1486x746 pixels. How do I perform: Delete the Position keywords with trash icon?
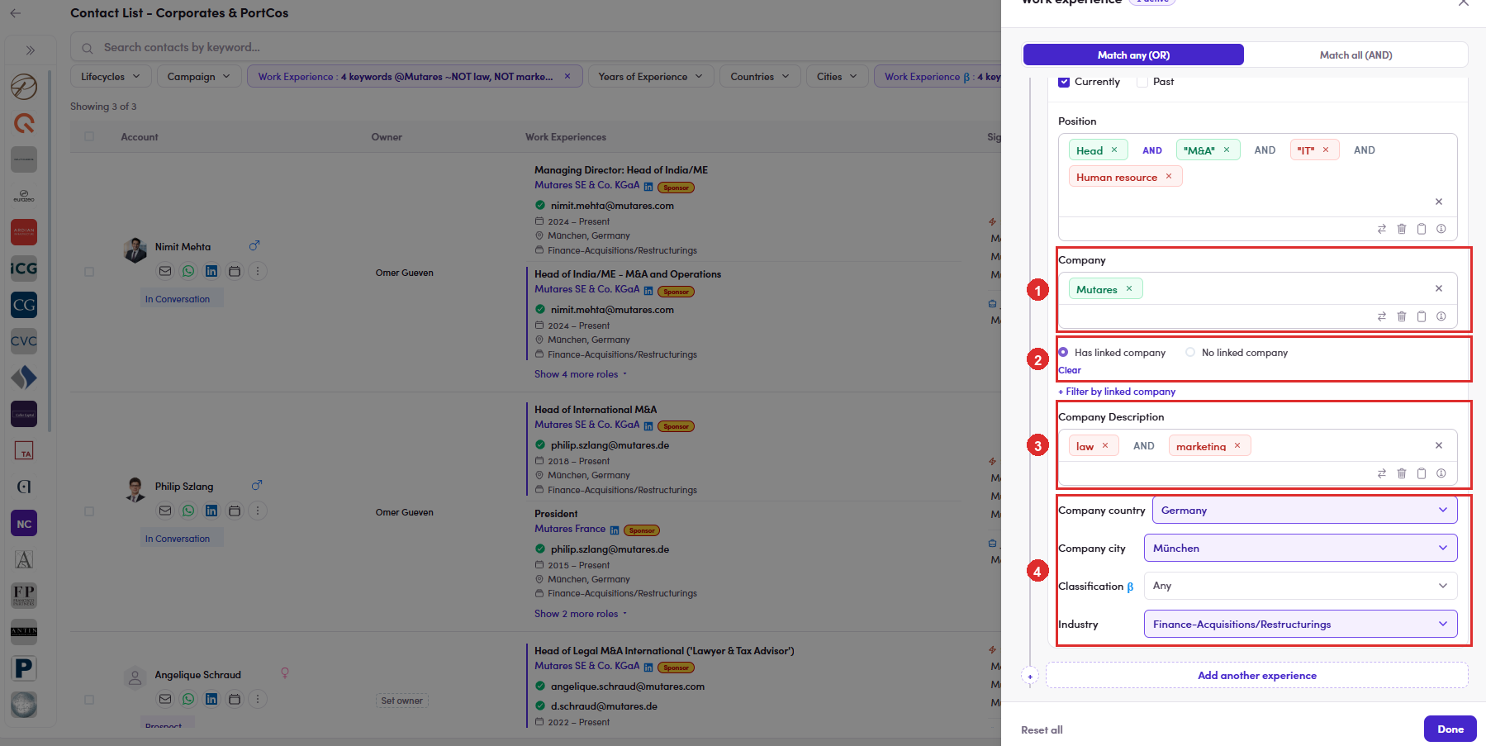[1402, 229]
